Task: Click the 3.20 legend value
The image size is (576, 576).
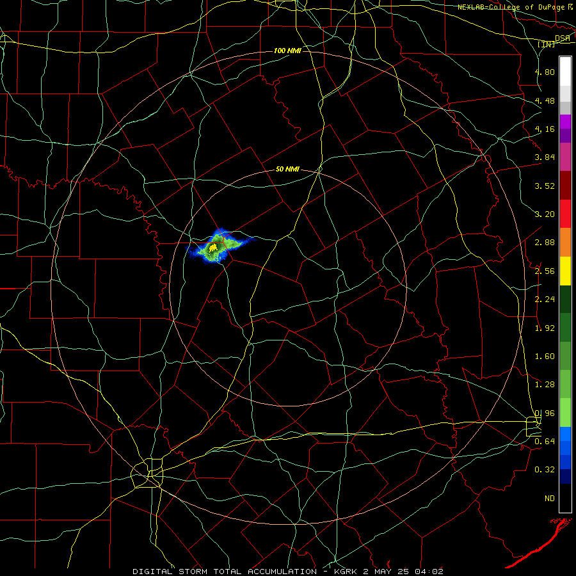Action: point(545,214)
